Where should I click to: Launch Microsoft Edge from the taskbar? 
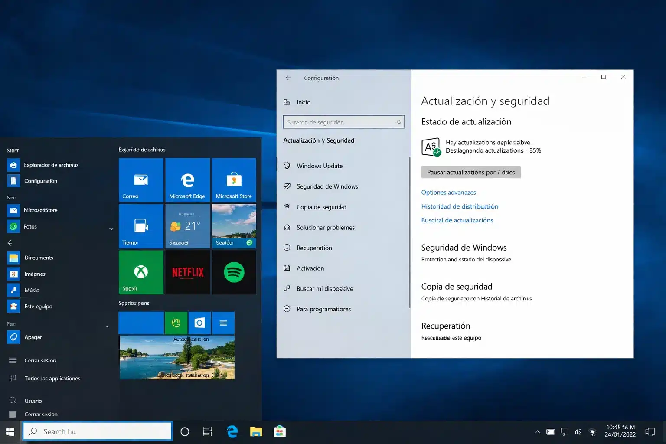(x=232, y=431)
